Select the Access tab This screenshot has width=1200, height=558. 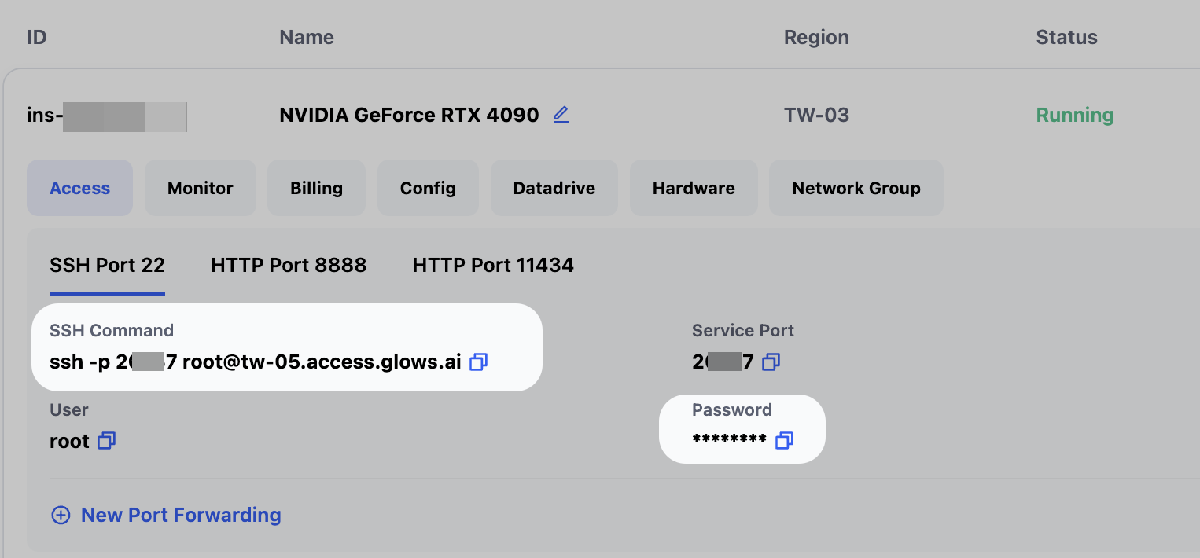pyautogui.click(x=79, y=189)
